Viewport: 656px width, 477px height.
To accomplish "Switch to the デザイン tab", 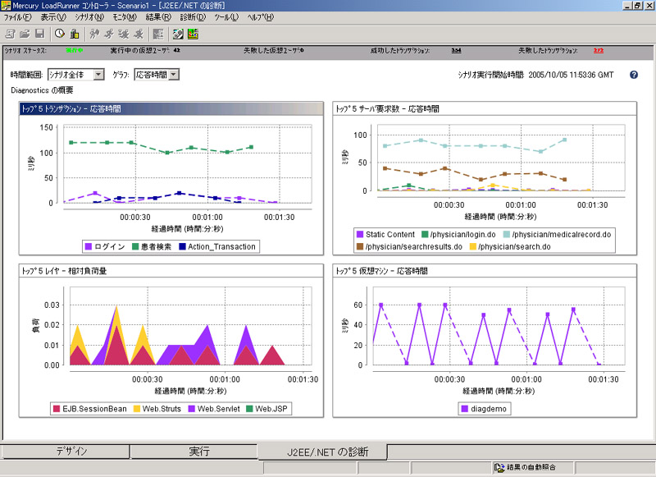I will pyautogui.click(x=66, y=452).
